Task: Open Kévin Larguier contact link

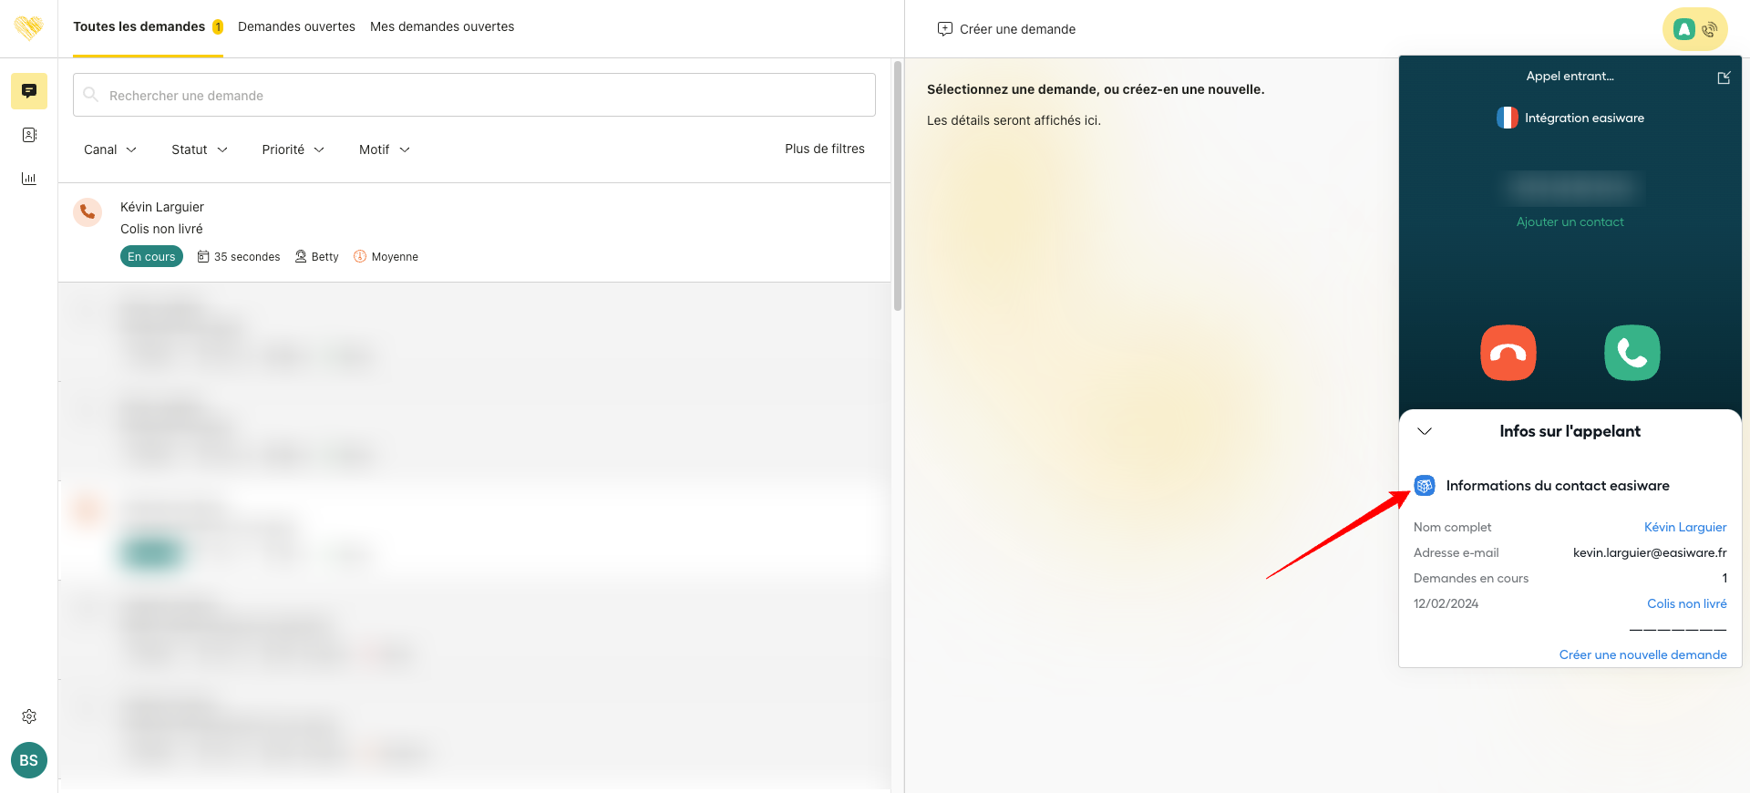Action: tap(1684, 527)
